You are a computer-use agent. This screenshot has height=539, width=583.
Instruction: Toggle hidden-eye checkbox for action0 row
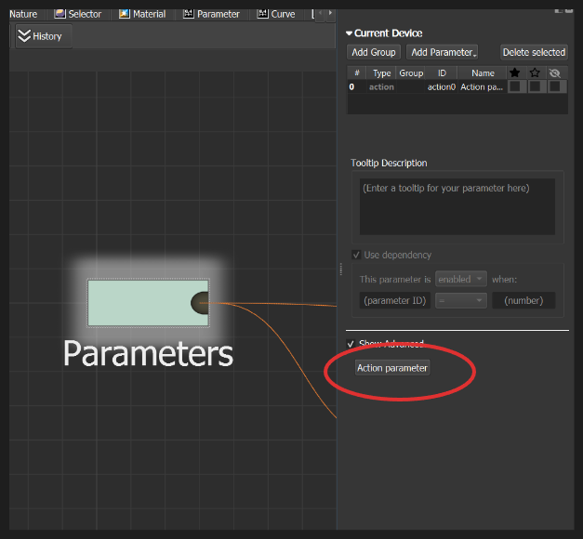pyautogui.click(x=555, y=86)
